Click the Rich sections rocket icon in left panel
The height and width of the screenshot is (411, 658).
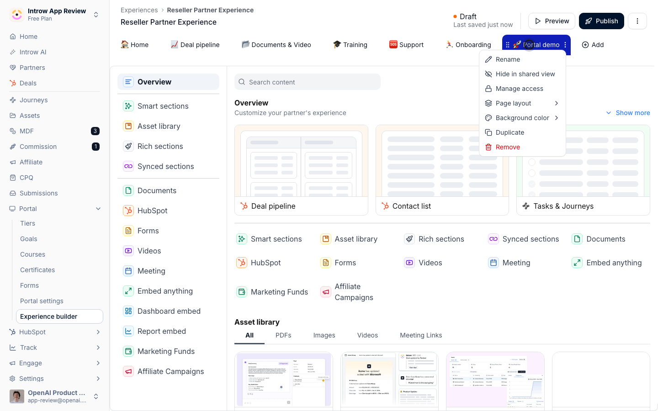(128, 146)
